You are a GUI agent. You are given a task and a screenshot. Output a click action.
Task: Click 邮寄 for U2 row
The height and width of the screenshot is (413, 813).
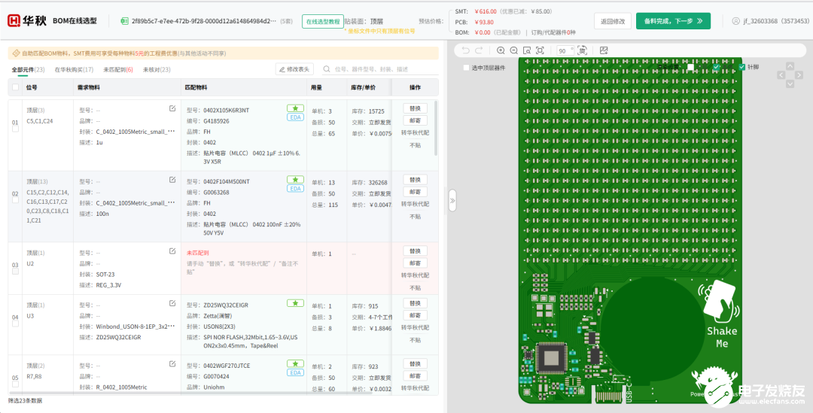(416, 263)
